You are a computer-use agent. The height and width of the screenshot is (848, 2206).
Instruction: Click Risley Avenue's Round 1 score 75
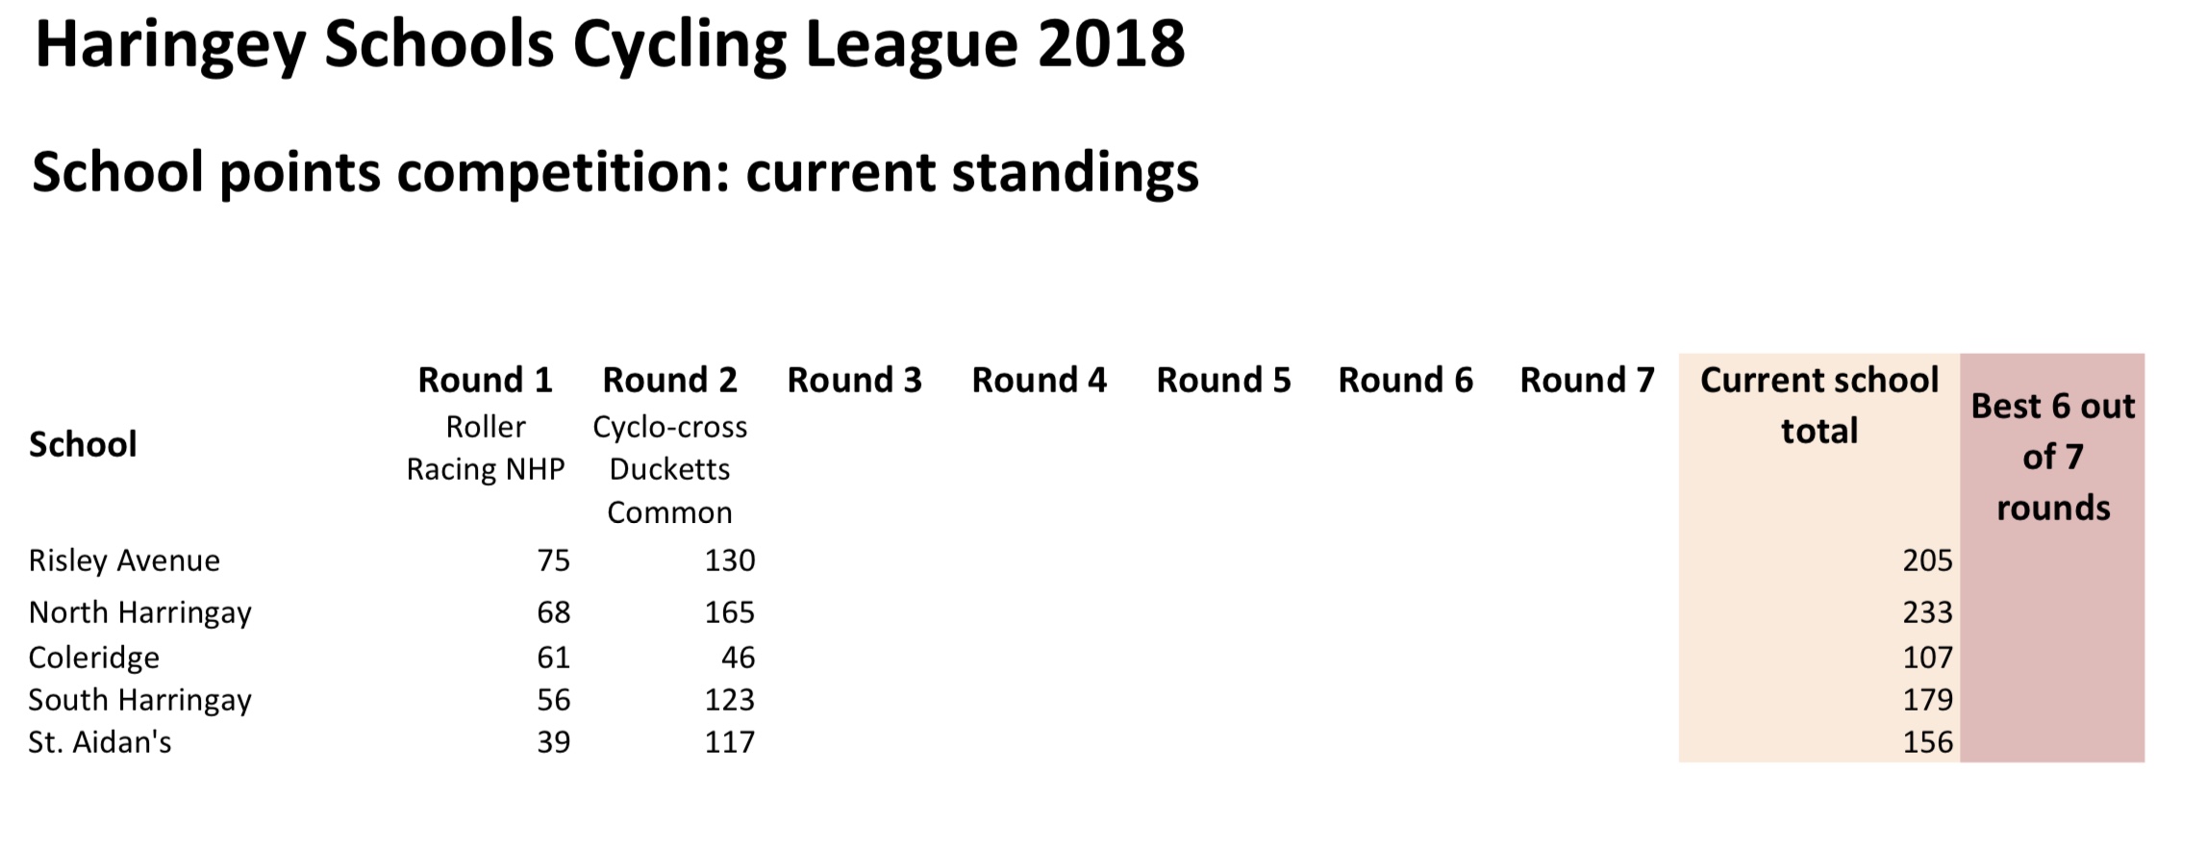tap(553, 561)
